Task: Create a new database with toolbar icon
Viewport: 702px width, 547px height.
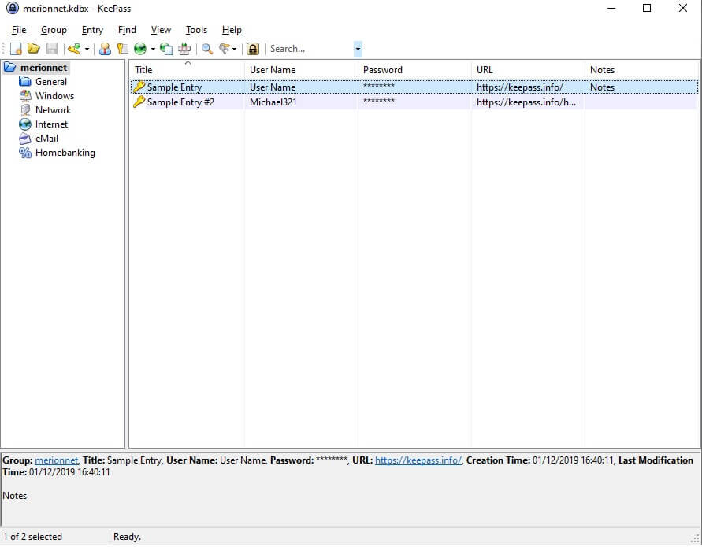Action: [16, 49]
